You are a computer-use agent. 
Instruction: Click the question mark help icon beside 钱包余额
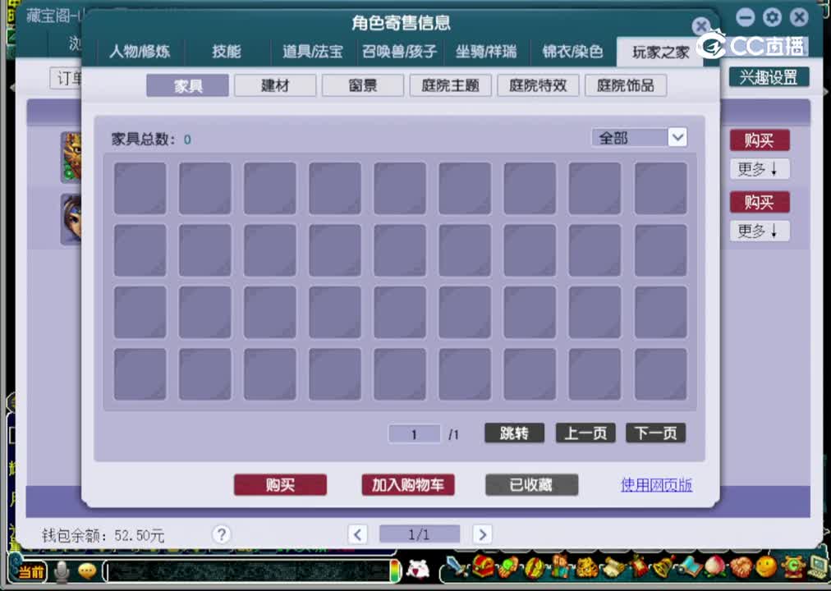(x=221, y=534)
